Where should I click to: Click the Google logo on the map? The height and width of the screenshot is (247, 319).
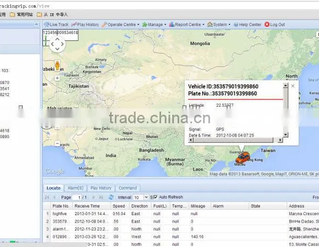[55, 172]
